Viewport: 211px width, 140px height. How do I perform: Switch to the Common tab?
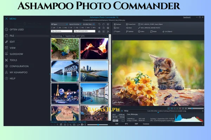tap(146, 124)
